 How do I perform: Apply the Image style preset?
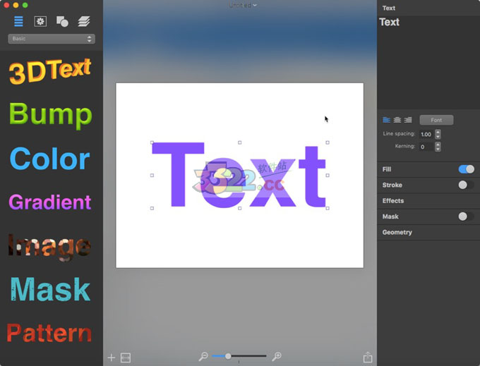pyautogui.click(x=49, y=247)
